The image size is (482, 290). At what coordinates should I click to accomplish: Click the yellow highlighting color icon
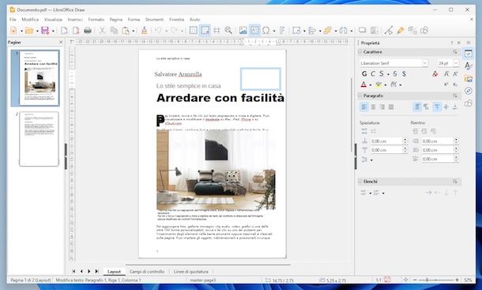(x=378, y=85)
